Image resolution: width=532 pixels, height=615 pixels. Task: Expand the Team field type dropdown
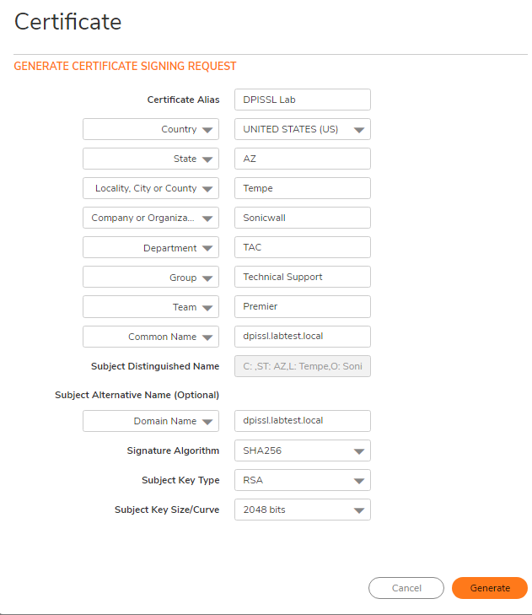click(151, 307)
